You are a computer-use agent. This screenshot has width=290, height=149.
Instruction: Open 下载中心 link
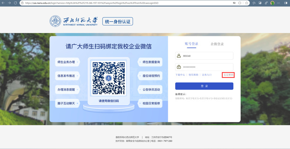[x=180, y=75]
